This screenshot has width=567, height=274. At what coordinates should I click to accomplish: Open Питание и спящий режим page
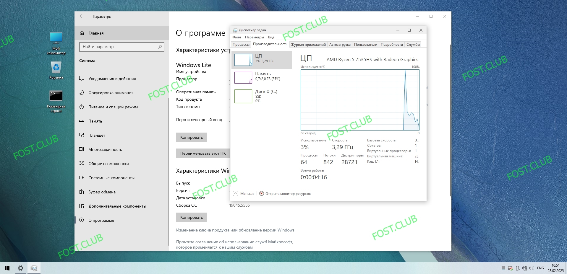point(122,107)
